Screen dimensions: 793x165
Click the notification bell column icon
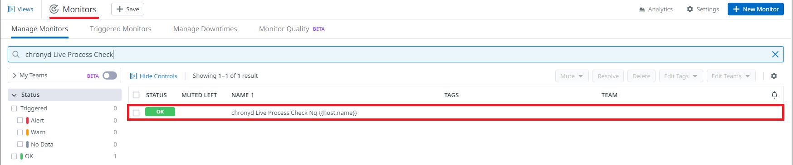(774, 95)
